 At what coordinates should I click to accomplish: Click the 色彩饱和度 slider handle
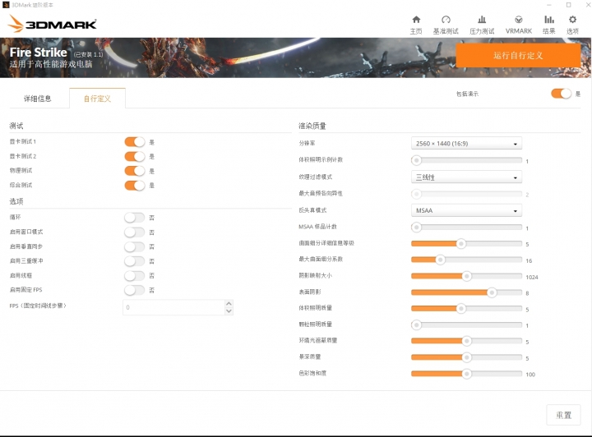pos(467,374)
